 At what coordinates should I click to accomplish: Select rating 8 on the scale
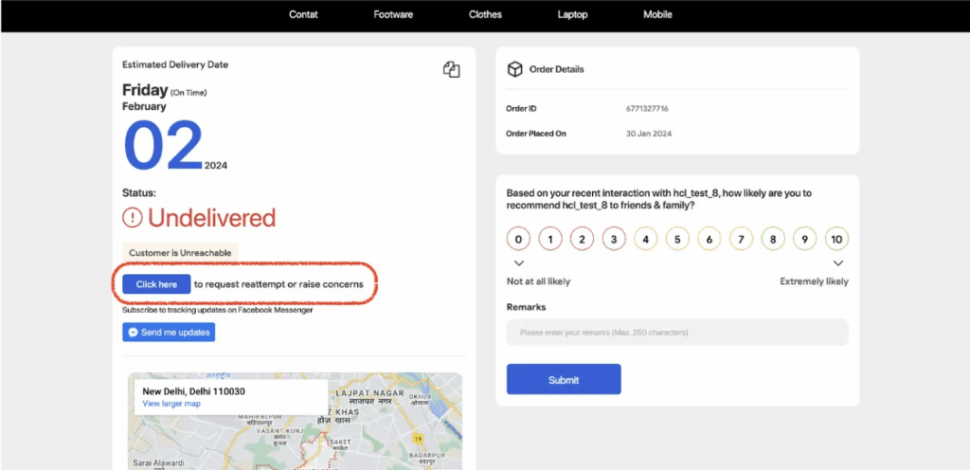(773, 239)
